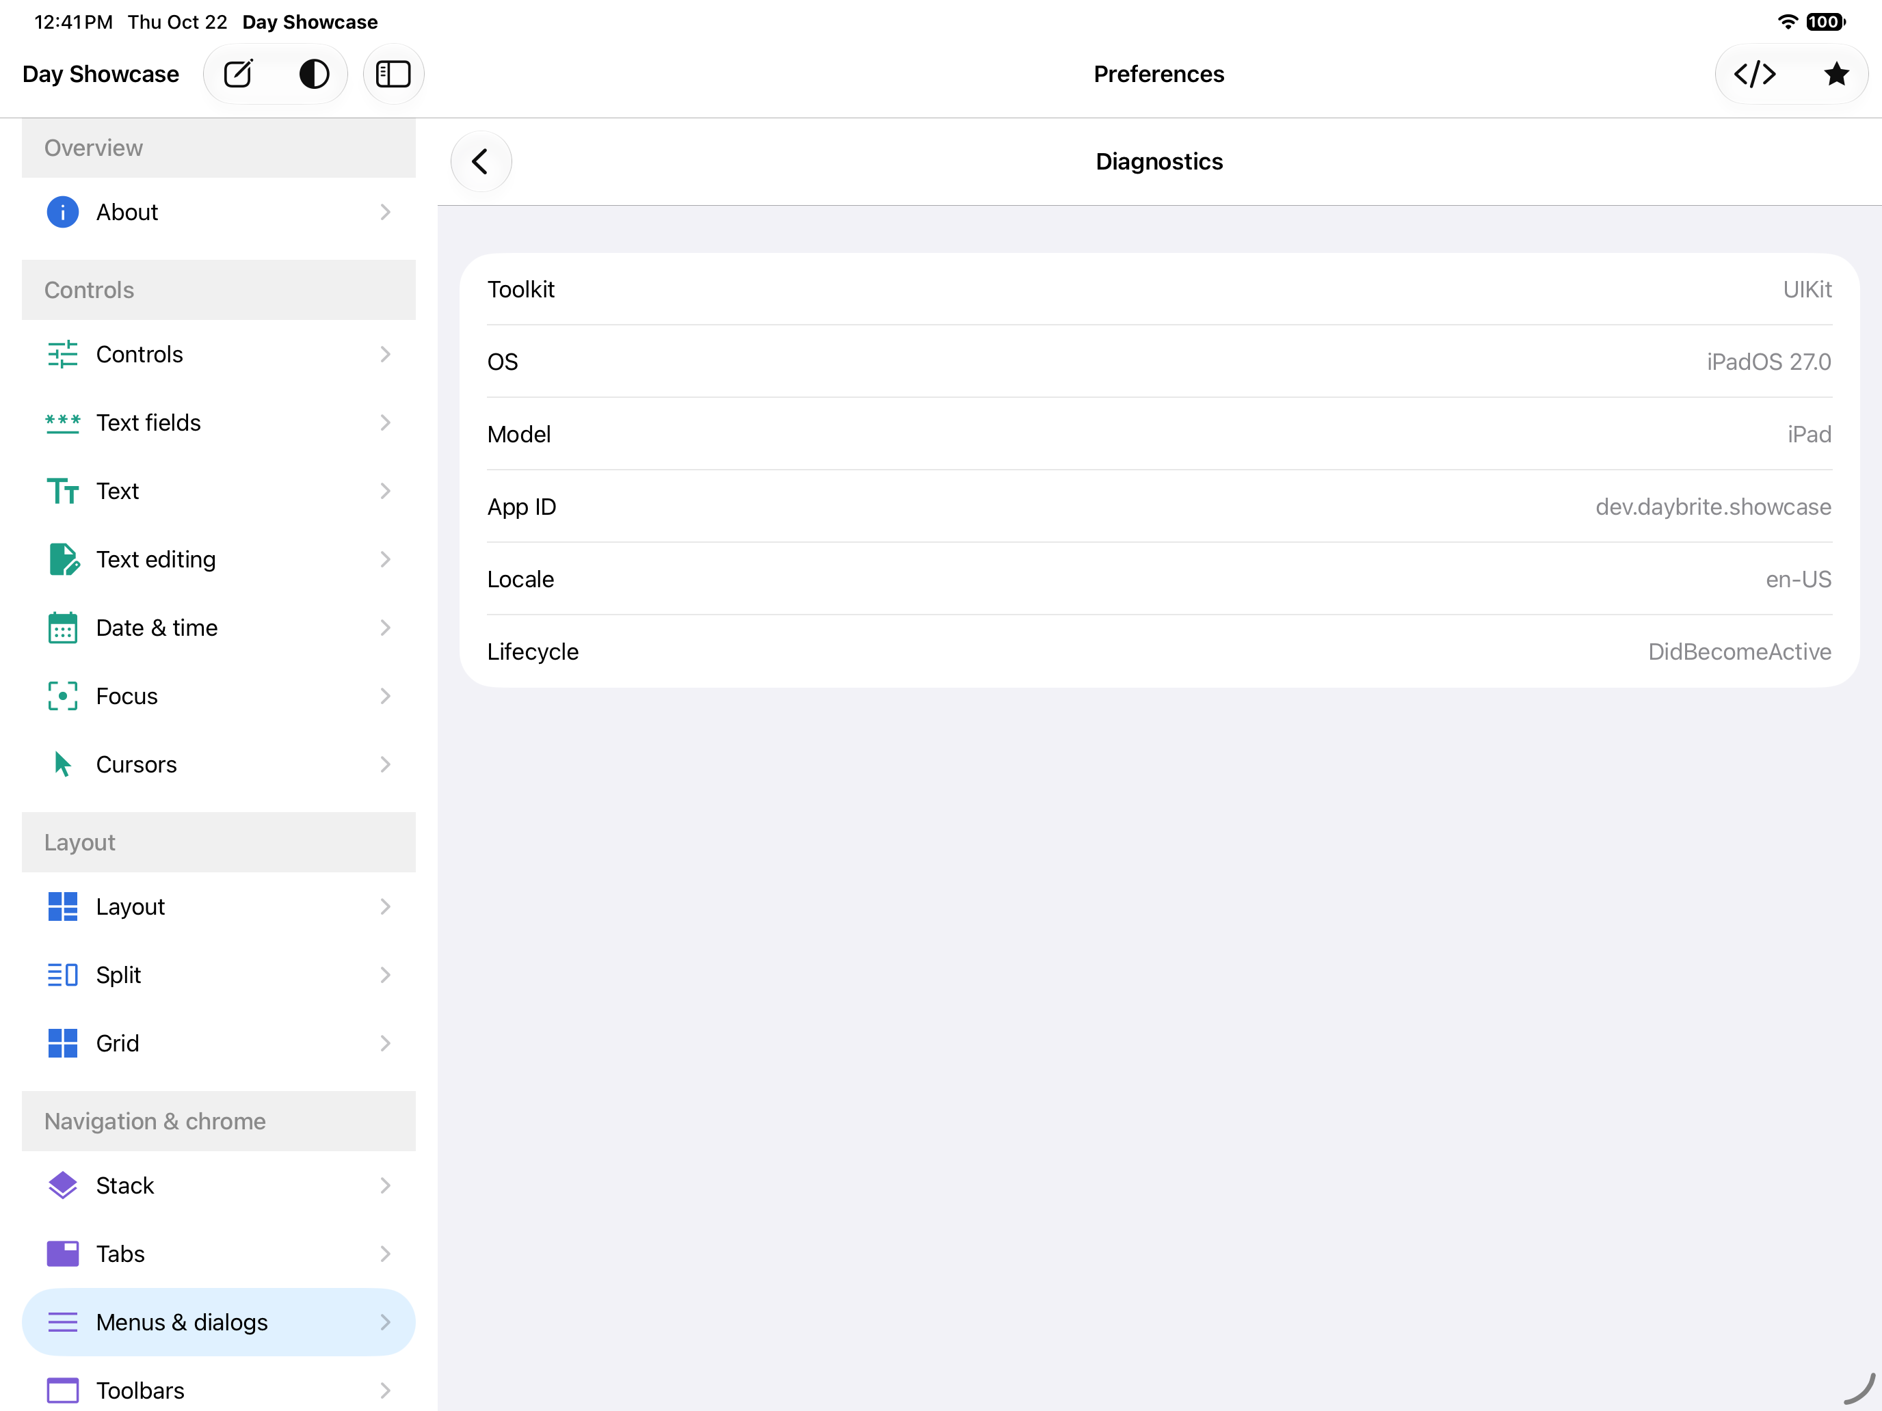
Task: Click the Text fields asterisks icon
Action: [x=62, y=422]
